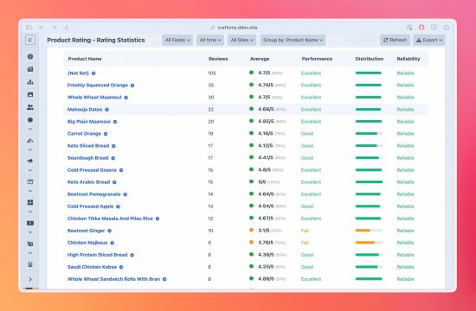The width and height of the screenshot is (476, 311).
Task: Open the entries newspaper icon in sidebar
Action: [x=30, y=69]
